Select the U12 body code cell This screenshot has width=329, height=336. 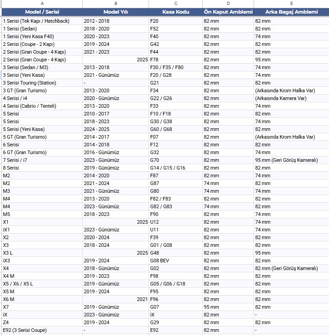coord(176,222)
